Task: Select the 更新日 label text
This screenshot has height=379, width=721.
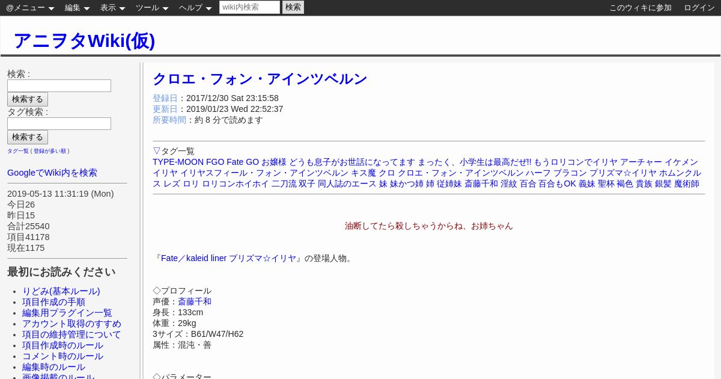Action: pos(165,109)
